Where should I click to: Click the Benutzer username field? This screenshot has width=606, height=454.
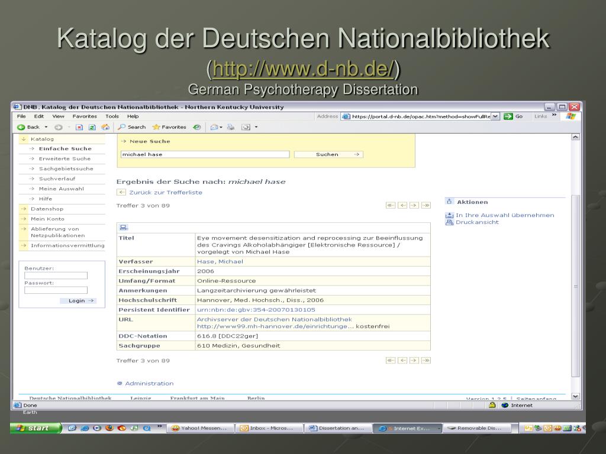pyautogui.click(x=56, y=275)
